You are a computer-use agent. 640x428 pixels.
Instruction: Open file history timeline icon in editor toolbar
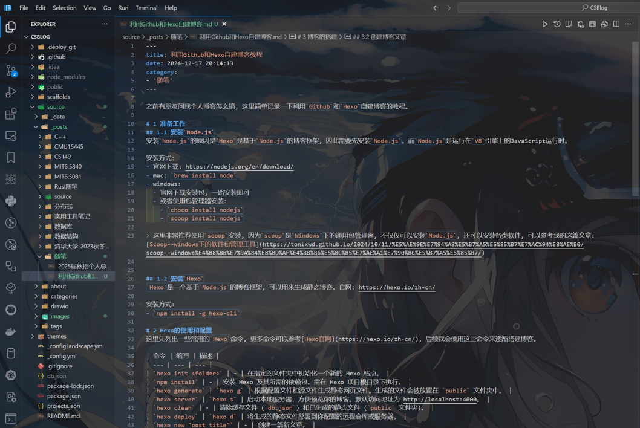point(557,24)
